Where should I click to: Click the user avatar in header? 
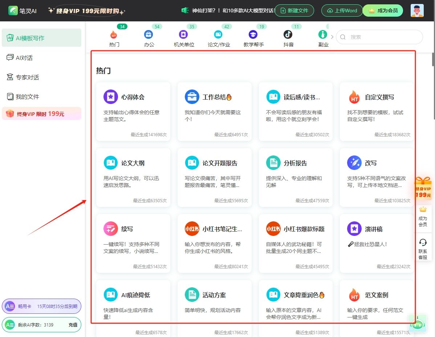pyautogui.click(x=417, y=11)
